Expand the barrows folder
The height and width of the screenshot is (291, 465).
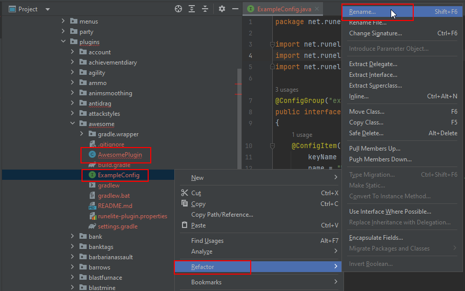coord(72,267)
